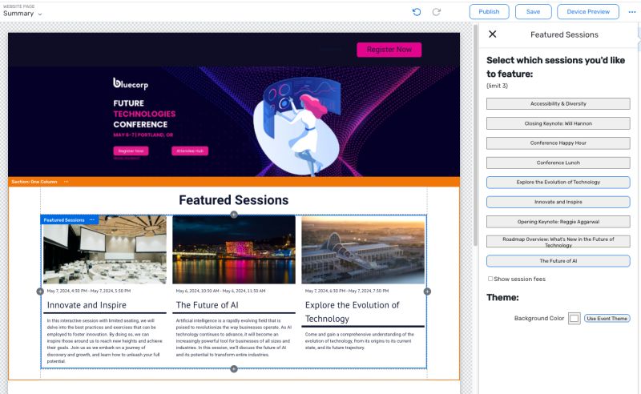Viewport: 641px width, 394px height.
Task: Click The Future of AI session title
Action: [x=208, y=305]
